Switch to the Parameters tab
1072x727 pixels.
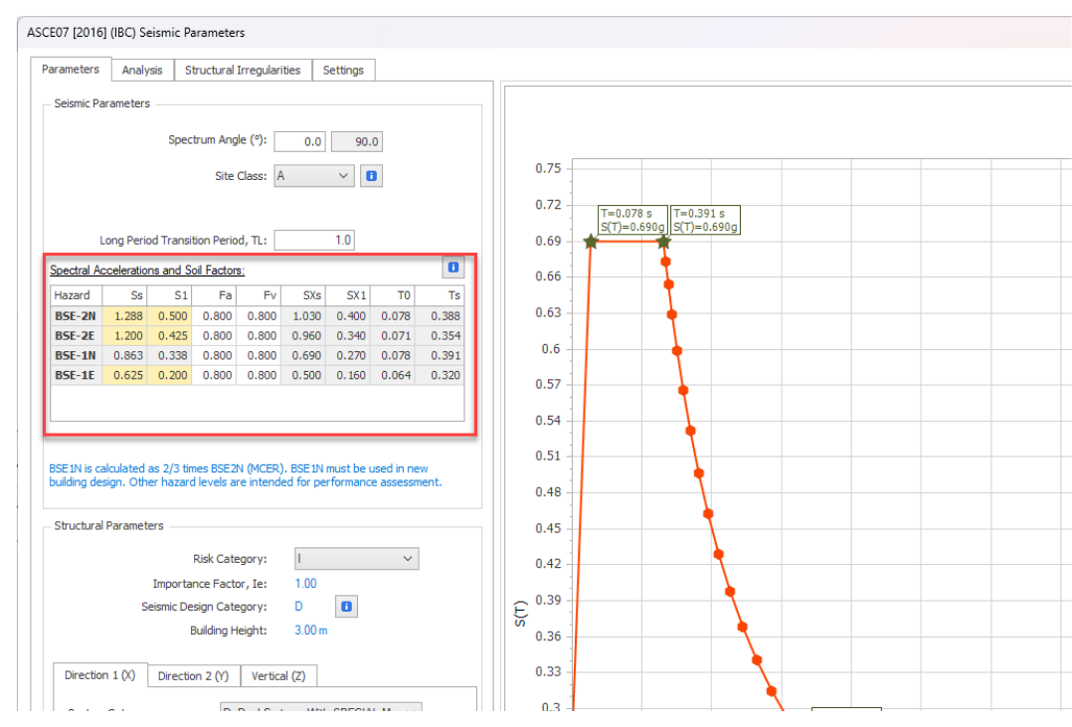pos(71,69)
